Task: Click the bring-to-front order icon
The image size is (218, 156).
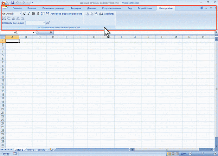Action: point(13,18)
